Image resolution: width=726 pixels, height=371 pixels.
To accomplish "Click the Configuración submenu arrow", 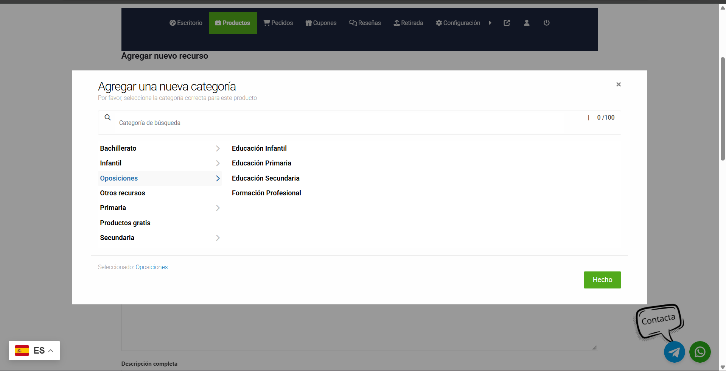I will coord(490,23).
